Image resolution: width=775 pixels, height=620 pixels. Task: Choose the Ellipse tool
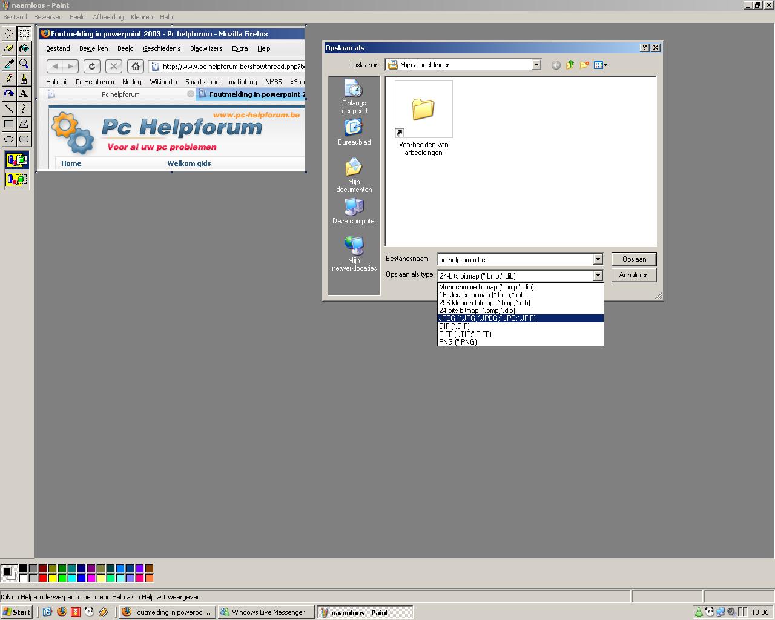click(x=9, y=139)
